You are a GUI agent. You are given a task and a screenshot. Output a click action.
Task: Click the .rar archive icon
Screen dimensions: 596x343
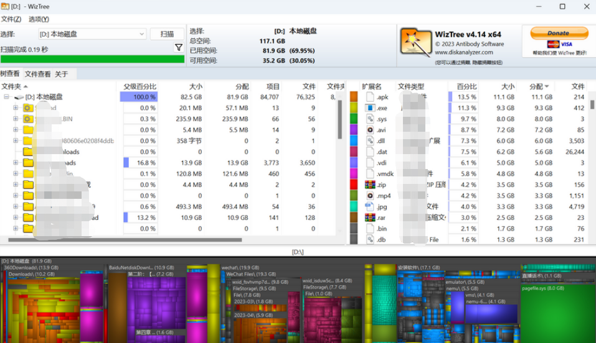coord(370,217)
